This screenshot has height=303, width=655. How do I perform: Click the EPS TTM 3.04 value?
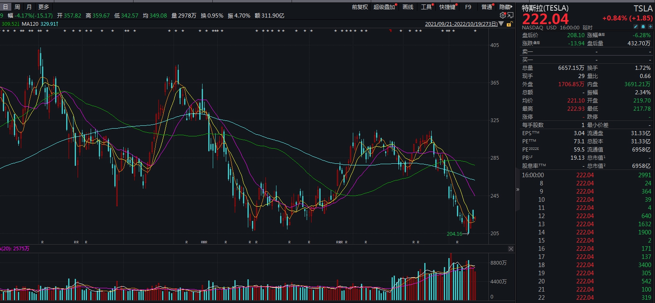pyautogui.click(x=579, y=133)
